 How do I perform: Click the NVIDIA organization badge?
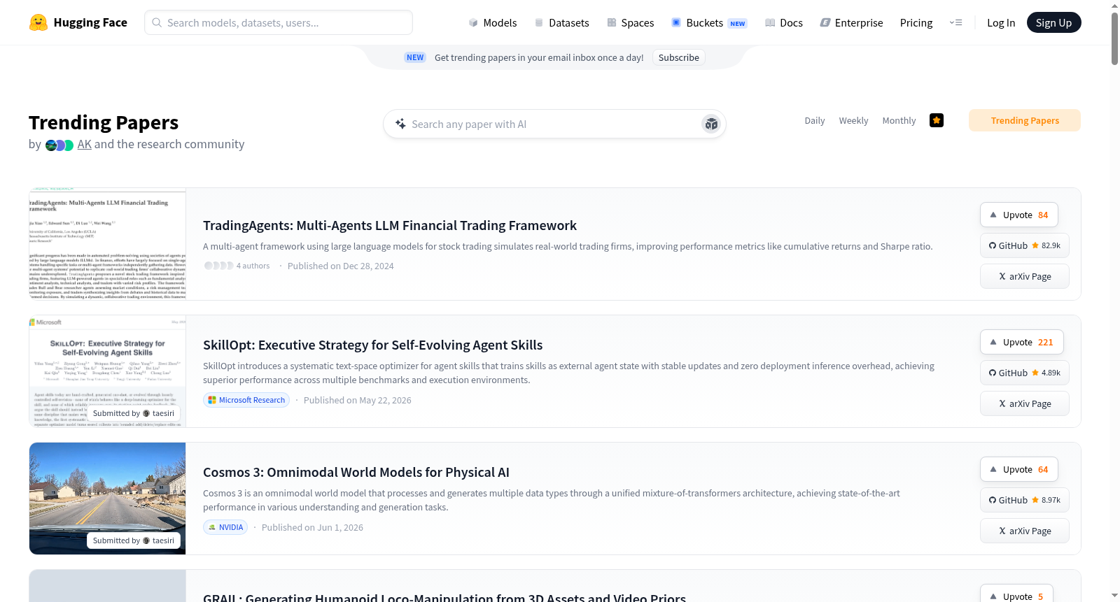[225, 527]
